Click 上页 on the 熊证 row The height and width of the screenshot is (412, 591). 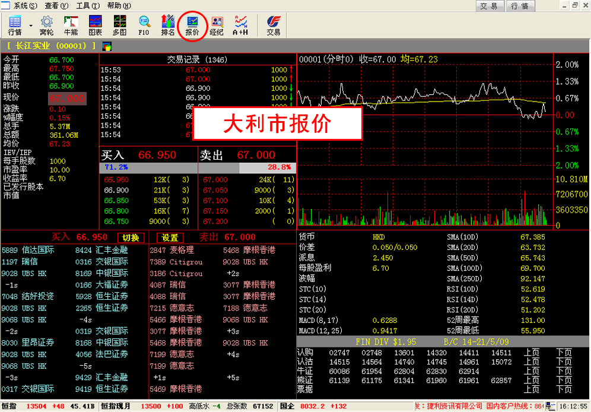[x=532, y=380]
